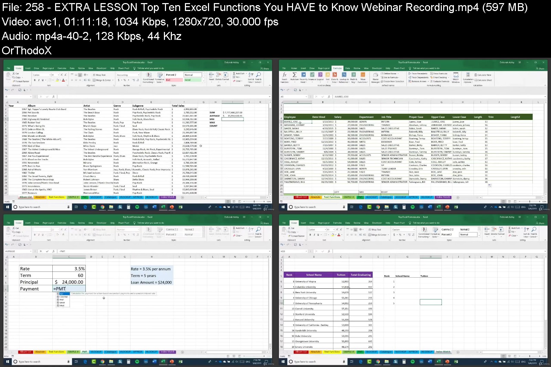Choose IPMT from the PMT autocomplete list
The width and height of the screenshot is (551, 367).
click(x=62, y=300)
